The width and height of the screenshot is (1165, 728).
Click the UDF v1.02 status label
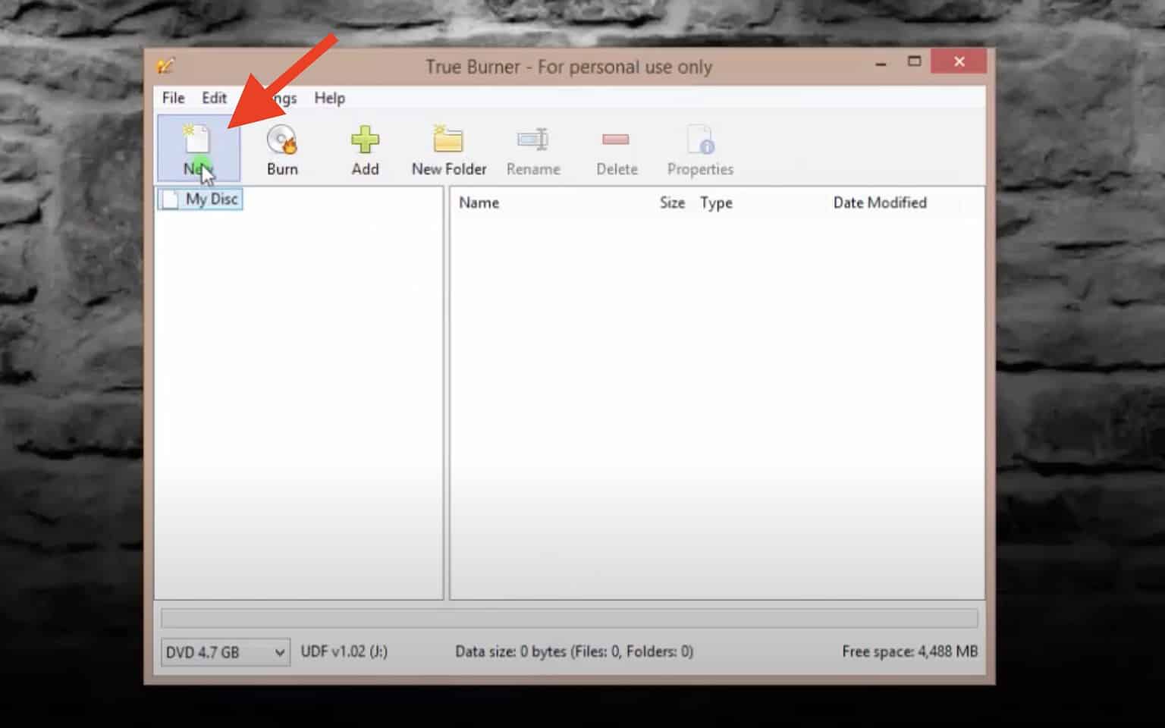click(345, 651)
